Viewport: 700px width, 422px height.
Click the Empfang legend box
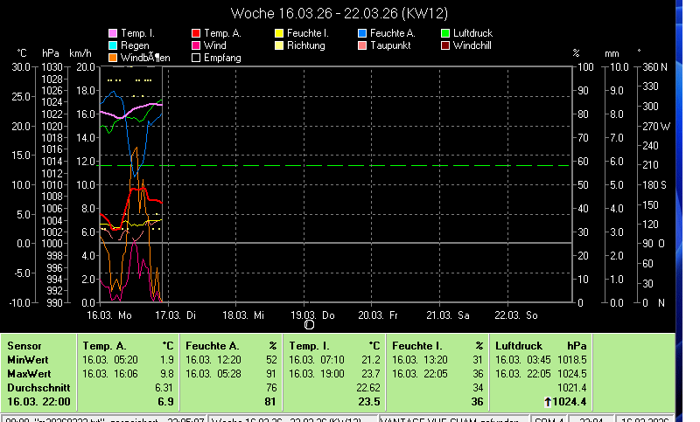click(x=196, y=58)
